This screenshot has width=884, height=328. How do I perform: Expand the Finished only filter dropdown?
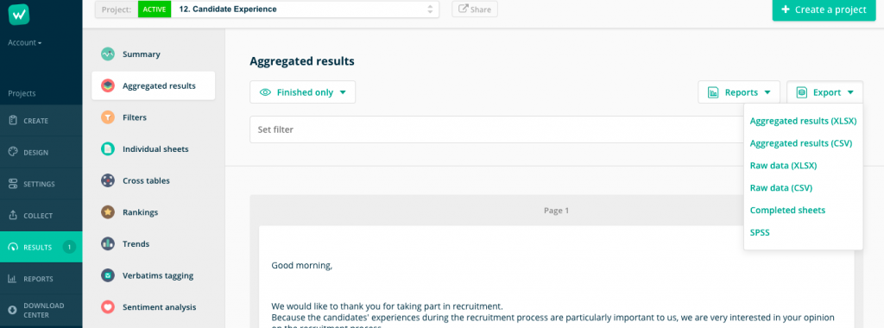[303, 92]
